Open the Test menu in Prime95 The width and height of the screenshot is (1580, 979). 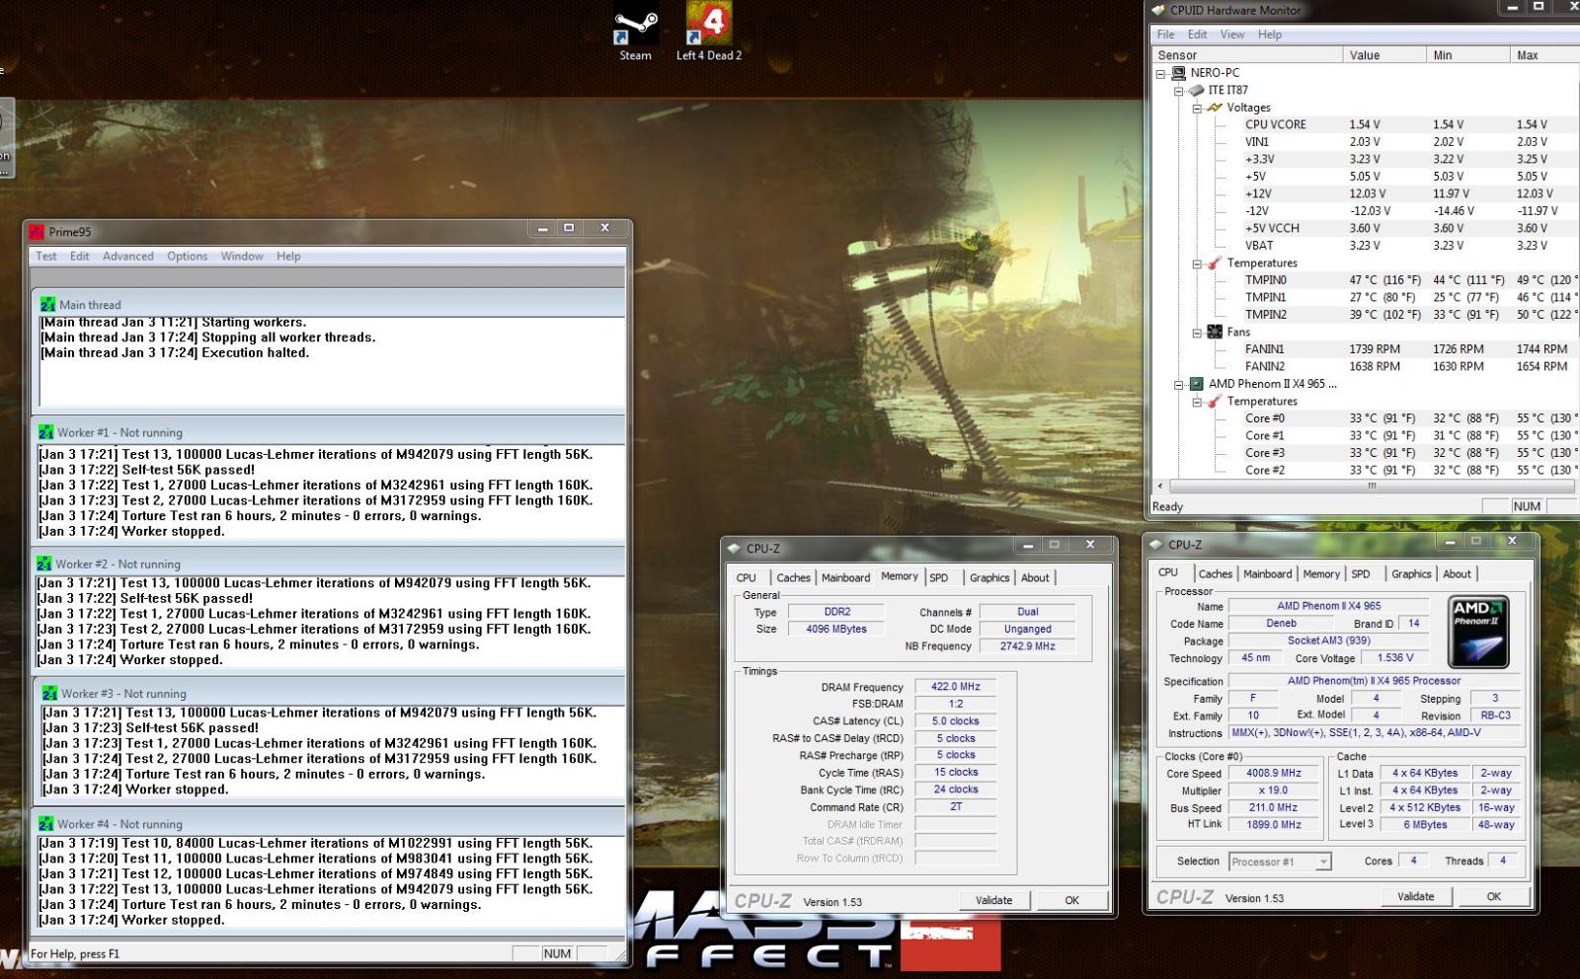(x=46, y=257)
